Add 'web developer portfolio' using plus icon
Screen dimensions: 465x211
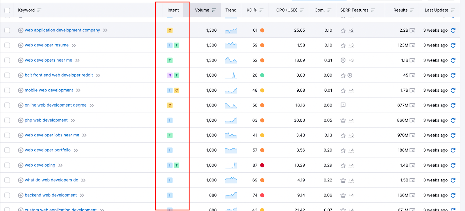click(21, 150)
